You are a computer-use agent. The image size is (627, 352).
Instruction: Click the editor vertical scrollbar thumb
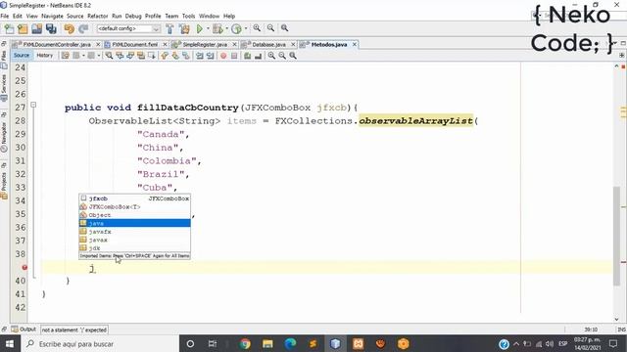pos(616,236)
